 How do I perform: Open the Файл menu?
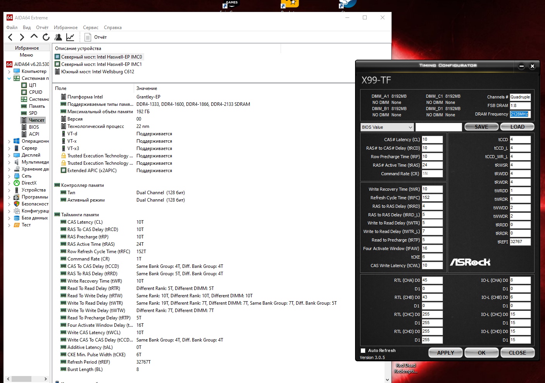pyautogui.click(x=12, y=28)
